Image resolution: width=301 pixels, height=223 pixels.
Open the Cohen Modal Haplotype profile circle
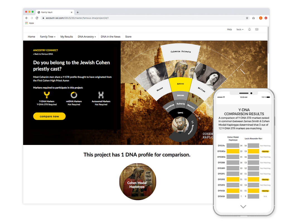click(x=138, y=181)
